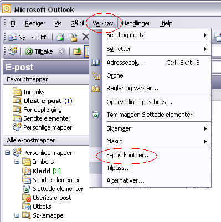
Task: Click the Outlook clock icon in title bar
Action: tap(7, 9)
